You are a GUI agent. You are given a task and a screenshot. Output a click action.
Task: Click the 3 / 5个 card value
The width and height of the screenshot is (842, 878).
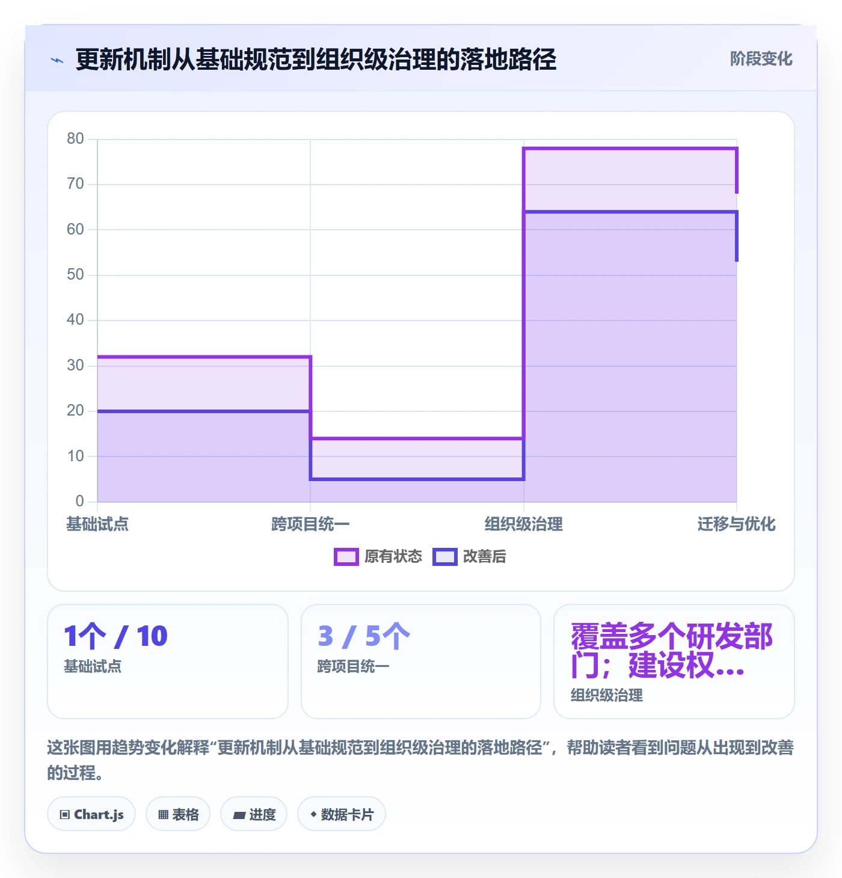(x=364, y=636)
